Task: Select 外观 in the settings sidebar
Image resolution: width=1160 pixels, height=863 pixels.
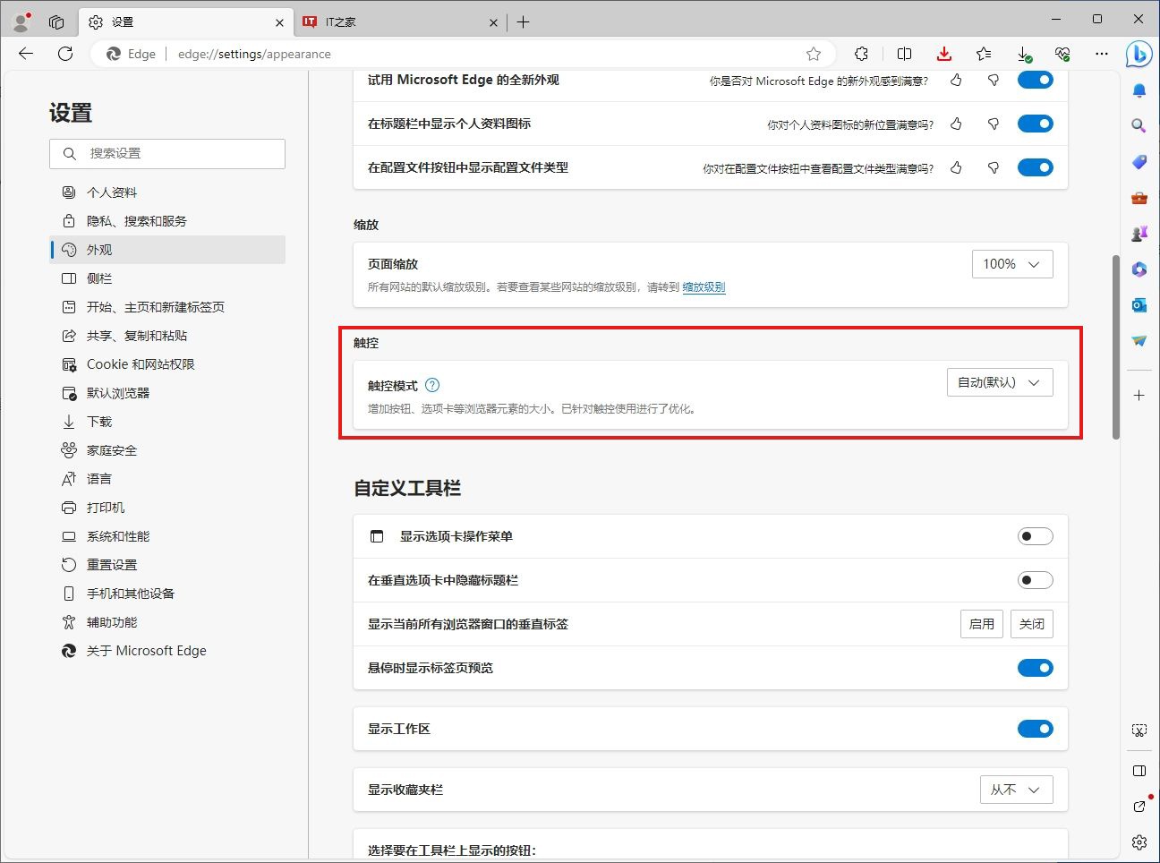Action: [x=98, y=250]
